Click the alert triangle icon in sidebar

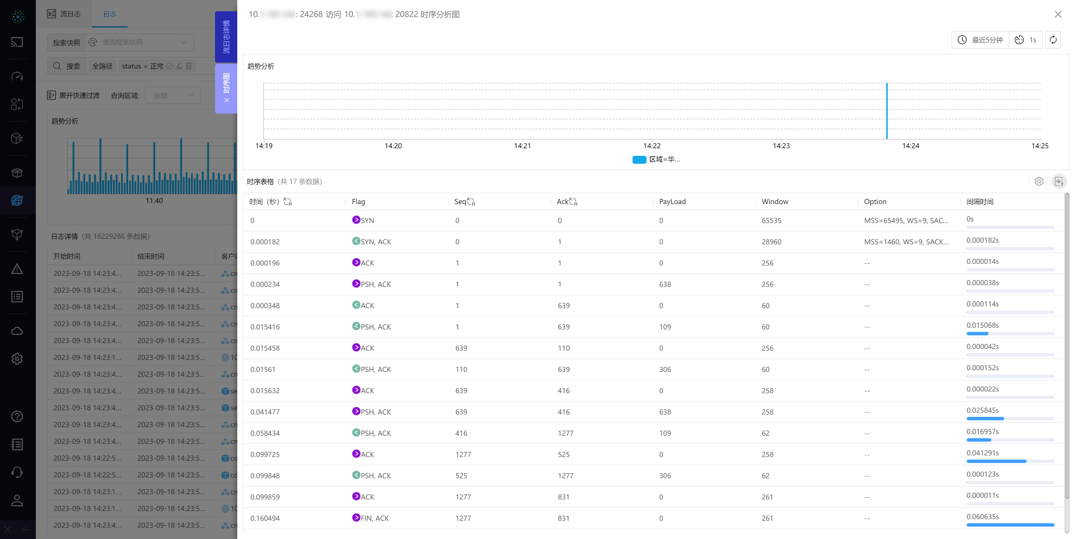click(x=17, y=269)
